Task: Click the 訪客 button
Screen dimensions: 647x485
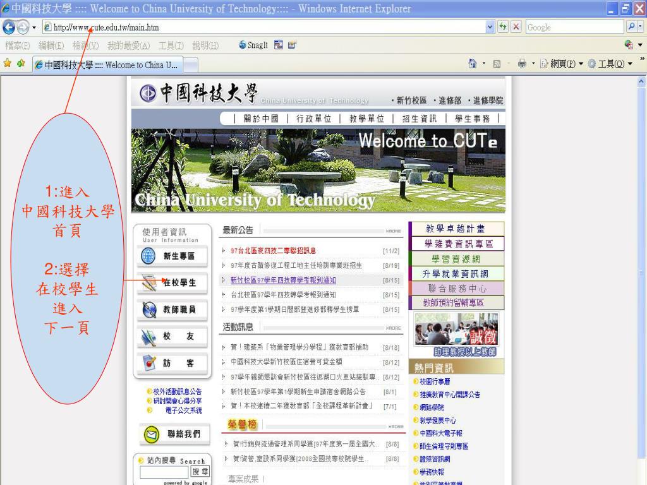Action: pyautogui.click(x=172, y=363)
